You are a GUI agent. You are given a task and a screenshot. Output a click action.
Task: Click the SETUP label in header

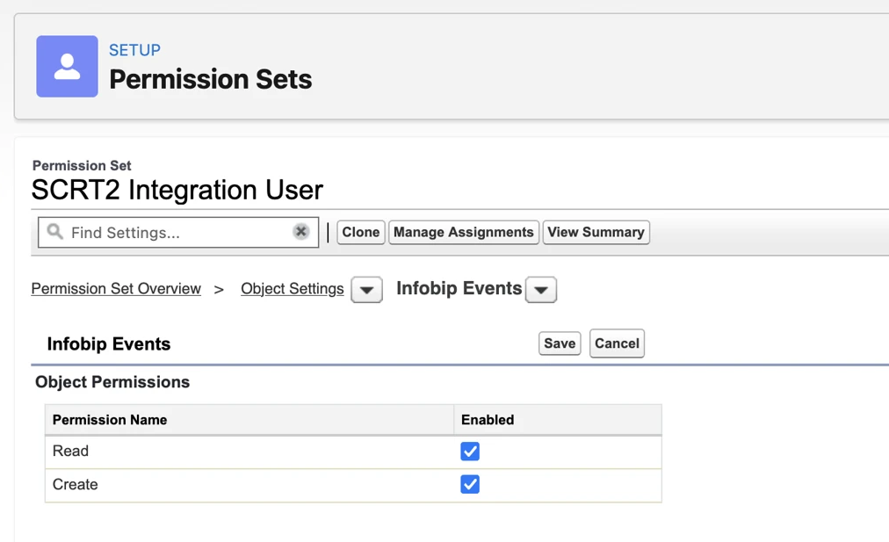(x=135, y=50)
